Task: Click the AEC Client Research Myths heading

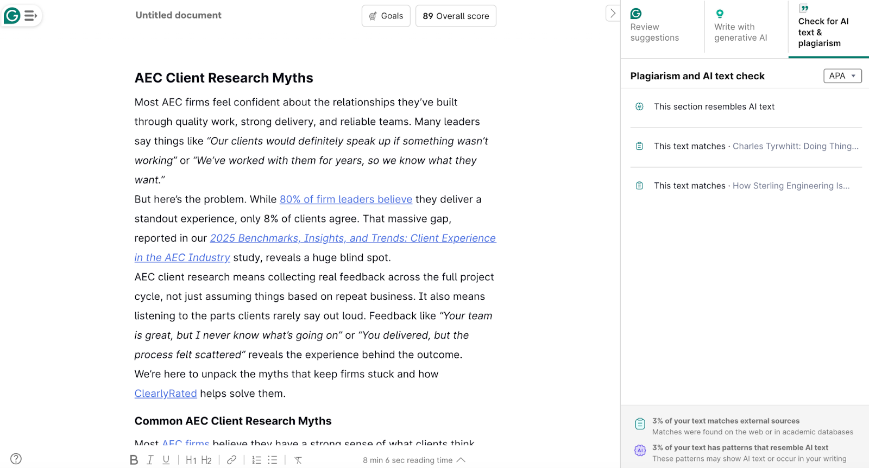Action: pyautogui.click(x=224, y=78)
